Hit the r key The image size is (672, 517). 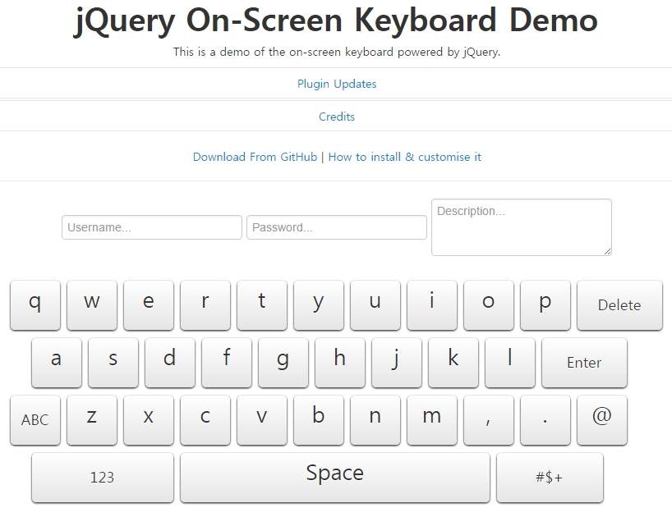(205, 305)
